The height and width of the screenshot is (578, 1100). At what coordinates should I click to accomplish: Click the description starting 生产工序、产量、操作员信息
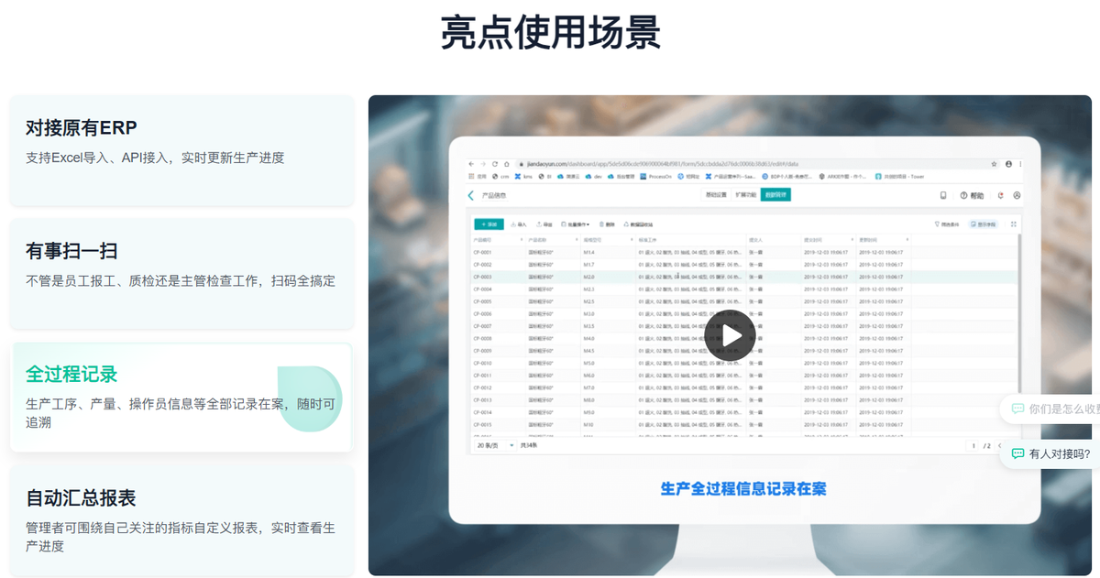pyautogui.click(x=181, y=413)
